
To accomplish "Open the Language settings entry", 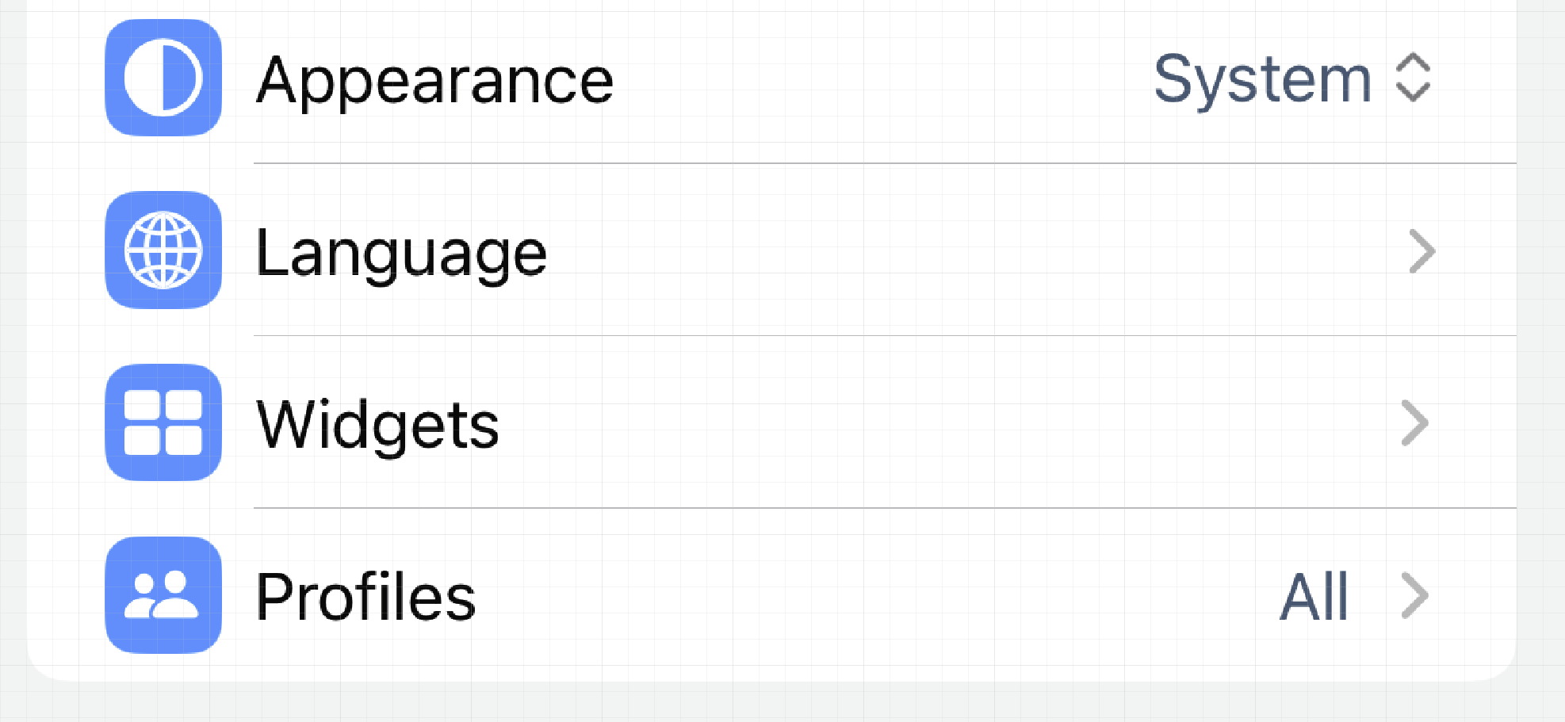I will tap(401, 253).
